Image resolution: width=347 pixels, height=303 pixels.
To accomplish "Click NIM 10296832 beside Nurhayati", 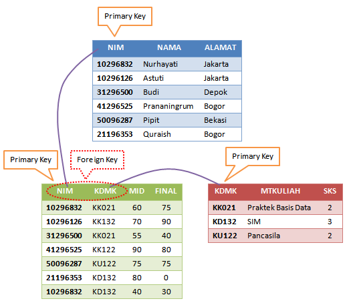I will 115,64.
